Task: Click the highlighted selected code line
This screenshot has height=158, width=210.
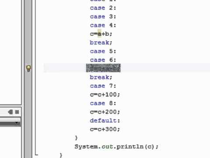Action: 103,68
